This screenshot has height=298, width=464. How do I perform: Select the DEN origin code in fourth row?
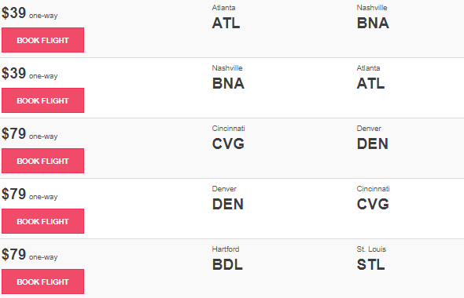tap(227, 205)
